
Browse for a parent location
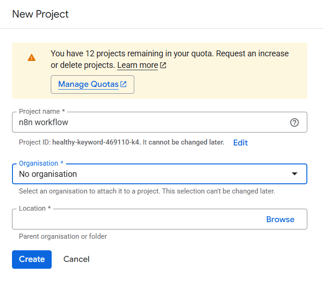(x=280, y=219)
